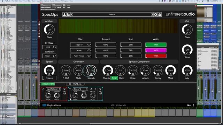The height and width of the screenshot is (125, 223).
Task: Open SpecOps settings gear
Action: (x=156, y=15)
